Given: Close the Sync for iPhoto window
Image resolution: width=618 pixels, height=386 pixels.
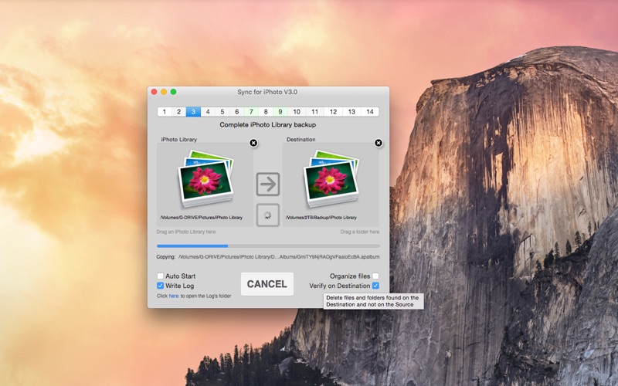Looking at the screenshot, I should click(154, 92).
